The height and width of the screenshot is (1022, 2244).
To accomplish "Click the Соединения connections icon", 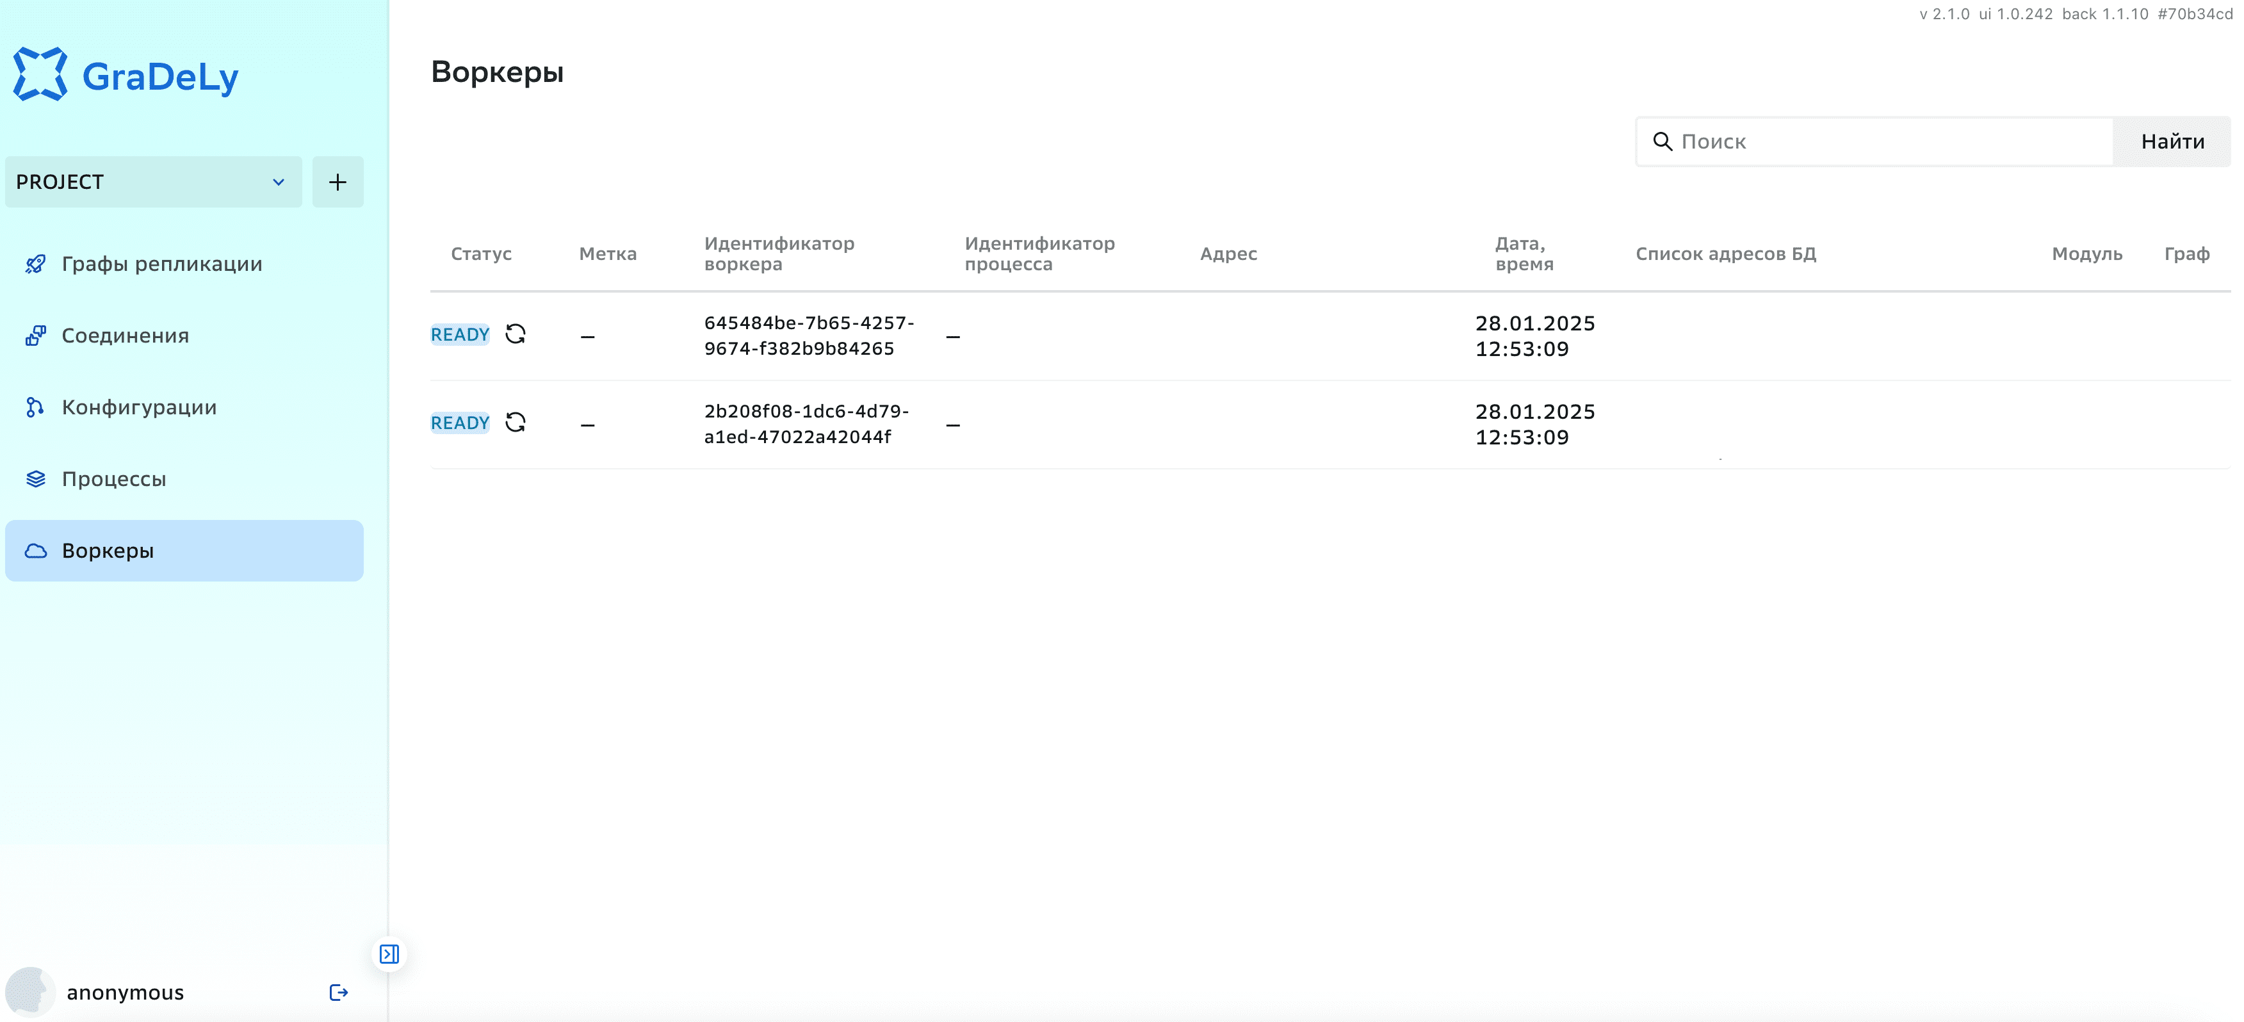I will click(x=36, y=336).
